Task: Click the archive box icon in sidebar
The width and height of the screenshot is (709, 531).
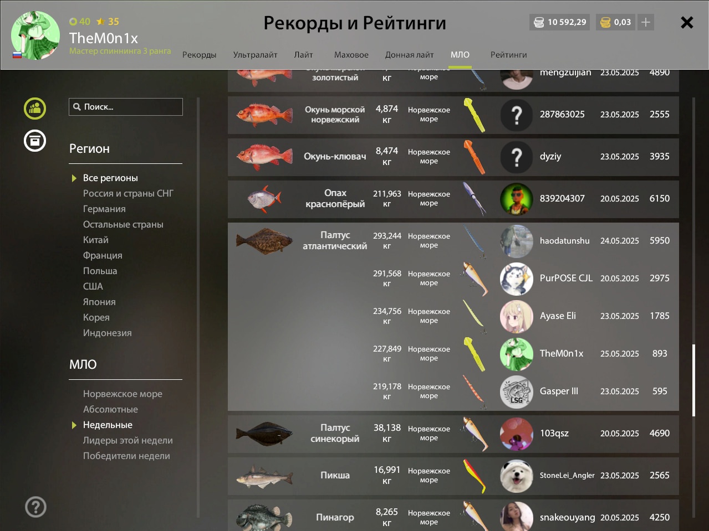Action: pyautogui.click(x=35, y=141)
